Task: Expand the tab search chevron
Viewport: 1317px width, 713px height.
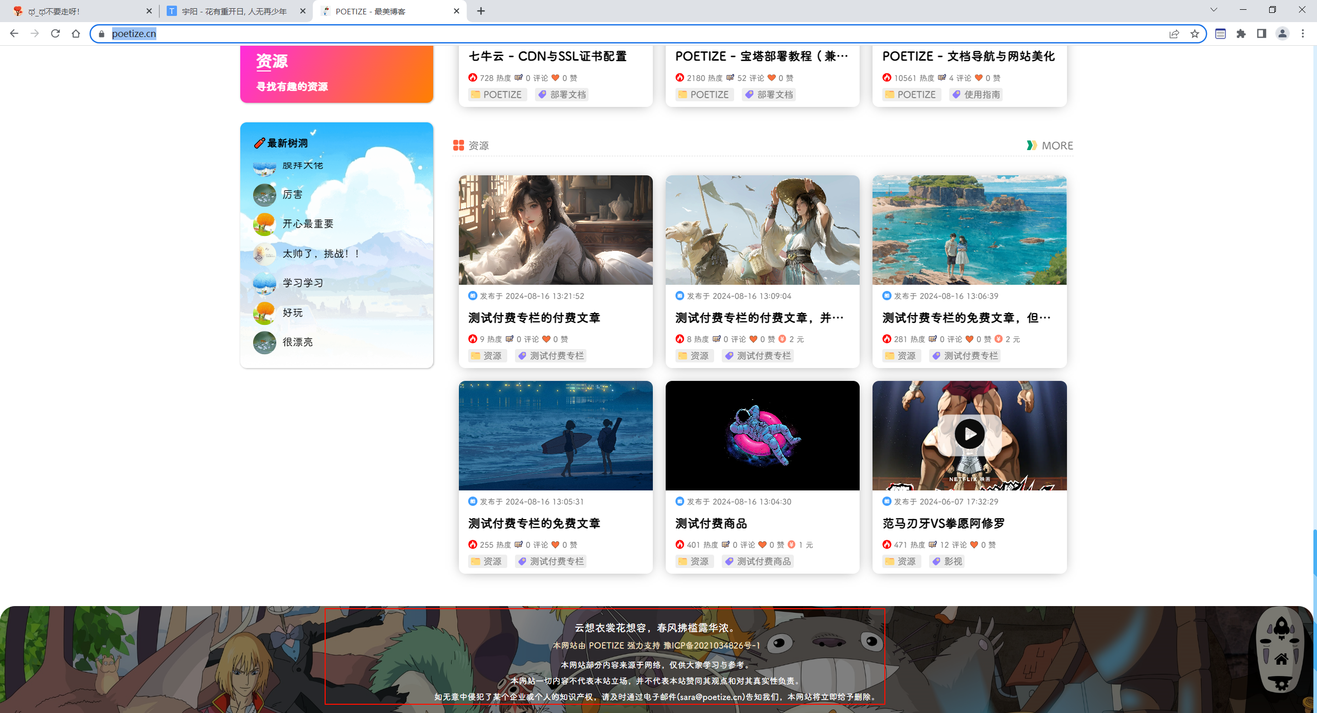Action: pos(1214,10)
